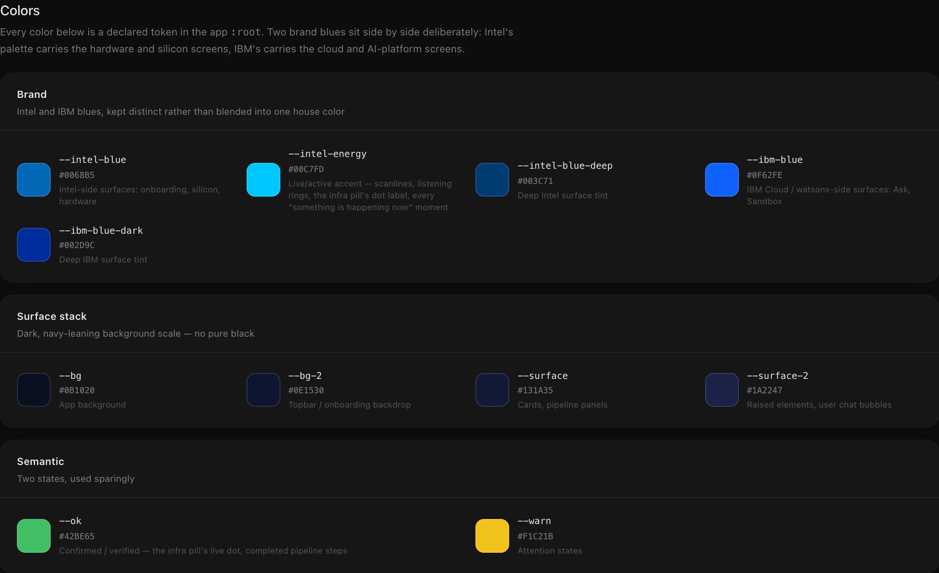Click the 'Attention states' description
The width and height of the screenshot is (939, 573).
550,551
